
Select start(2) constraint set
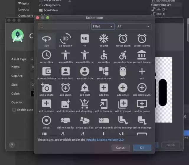coord(159,9)
